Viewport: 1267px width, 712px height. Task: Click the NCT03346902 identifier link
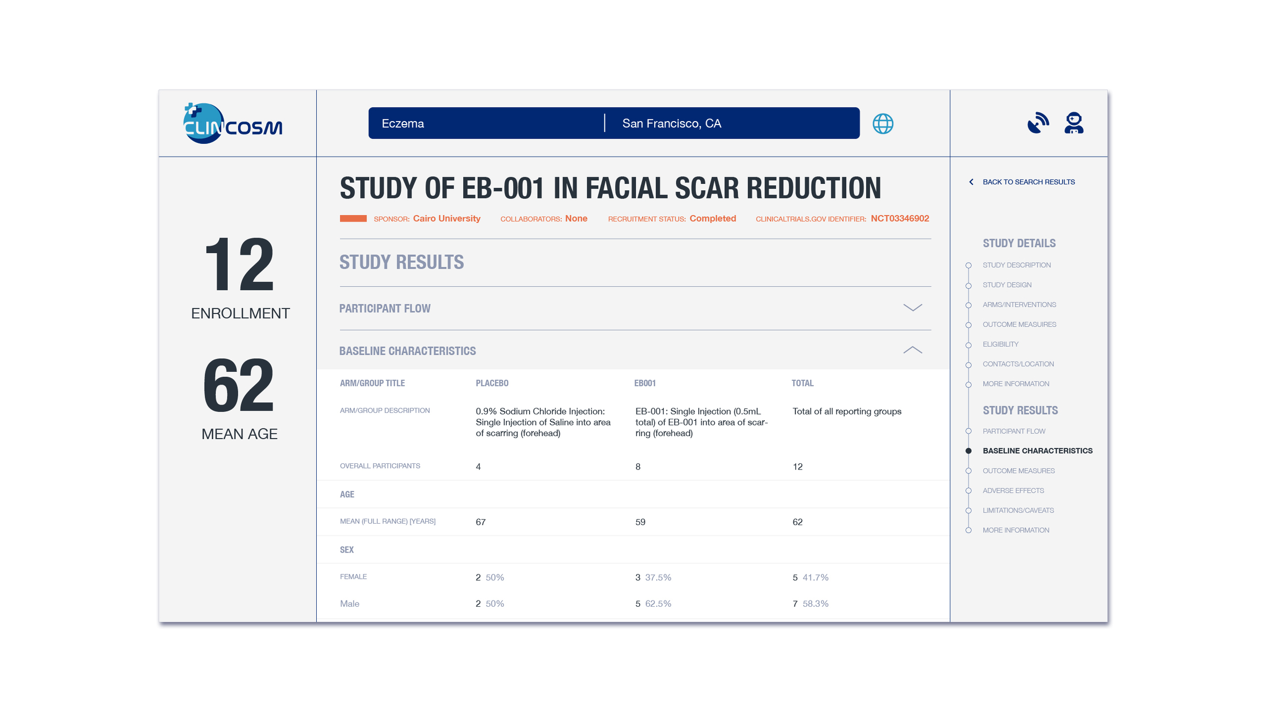click(x=900, y=219)
